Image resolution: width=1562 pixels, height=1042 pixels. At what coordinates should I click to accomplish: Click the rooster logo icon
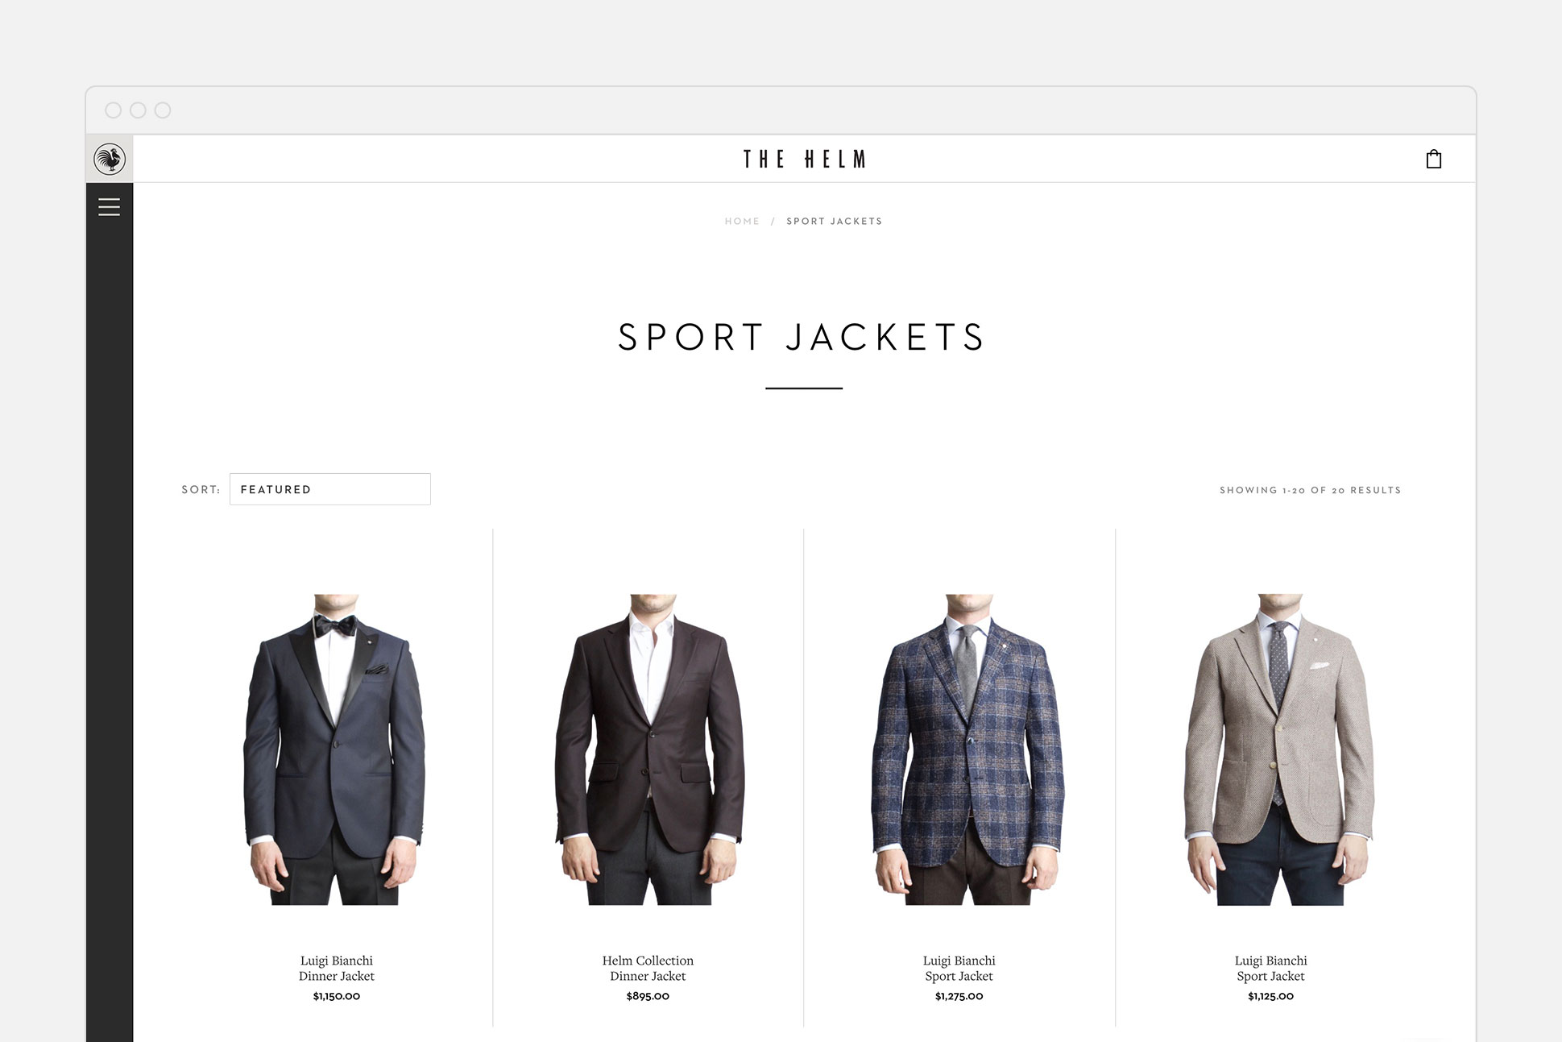[x=110, y=159]
